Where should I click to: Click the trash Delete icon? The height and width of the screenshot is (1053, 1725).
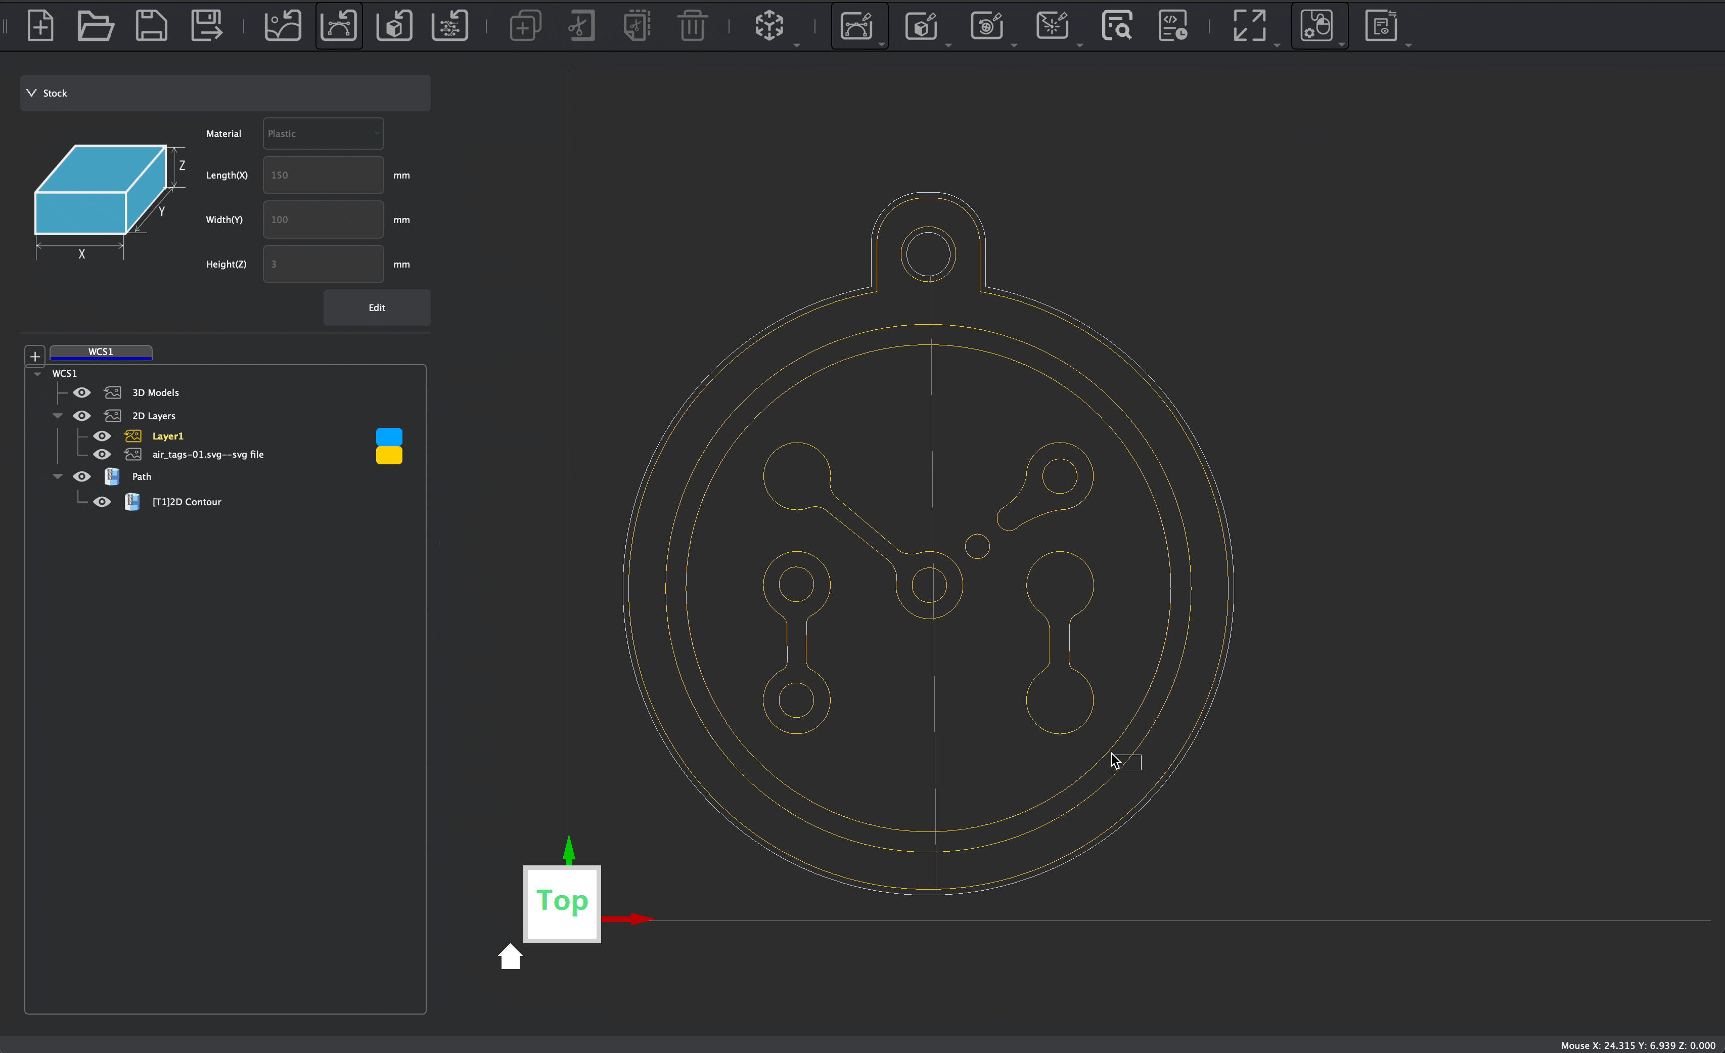point(692,26)
